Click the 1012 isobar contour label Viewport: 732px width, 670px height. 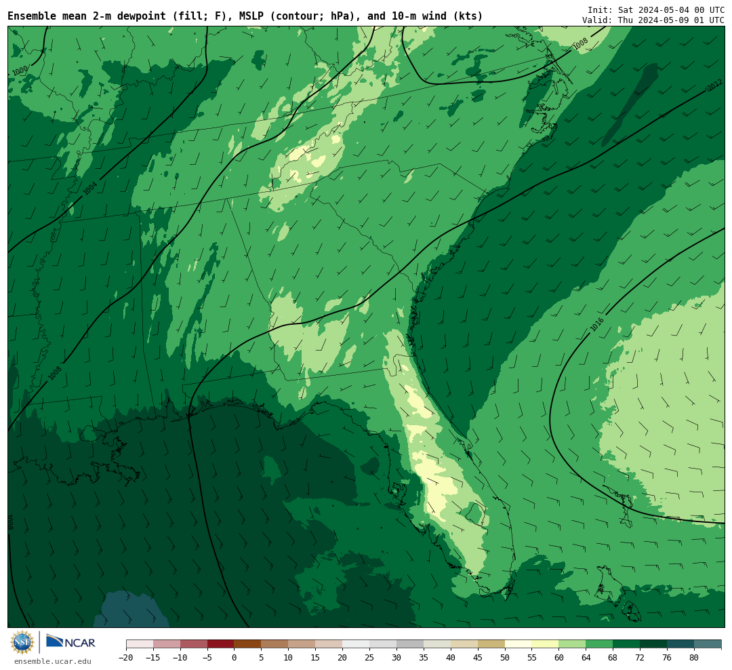pyautogui.click(x=715, y=85)
